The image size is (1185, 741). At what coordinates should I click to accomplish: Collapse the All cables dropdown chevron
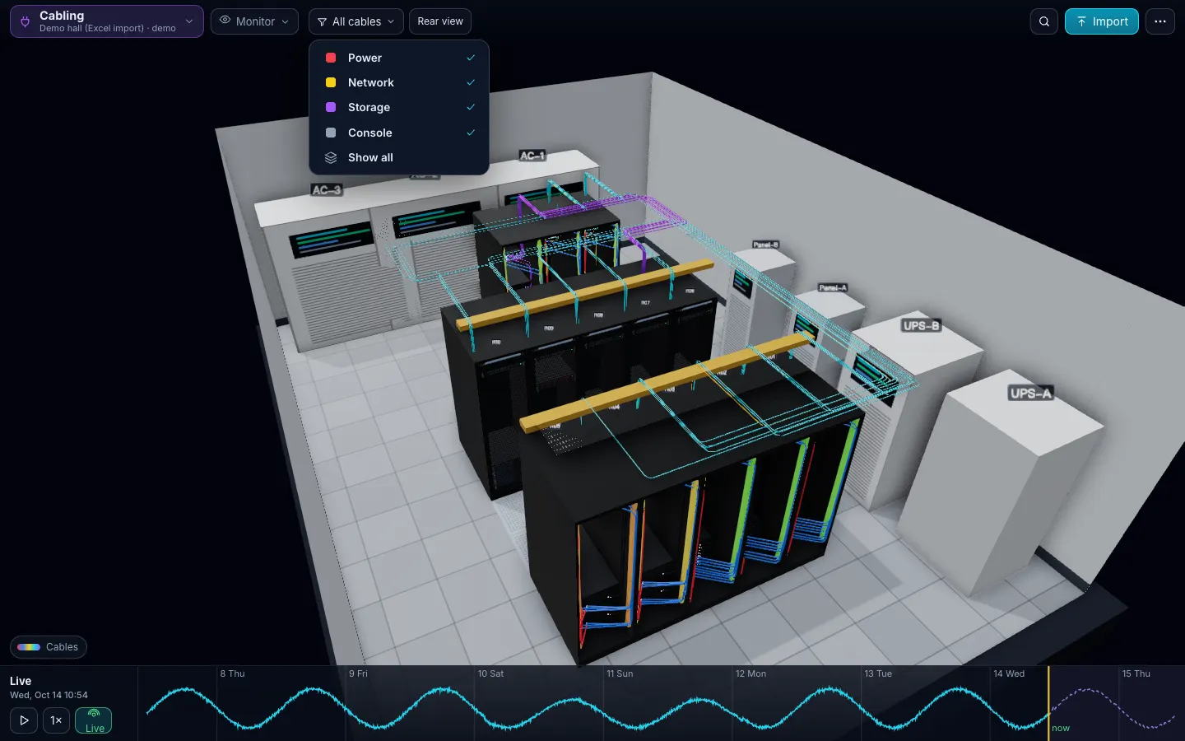pos(391,21)
